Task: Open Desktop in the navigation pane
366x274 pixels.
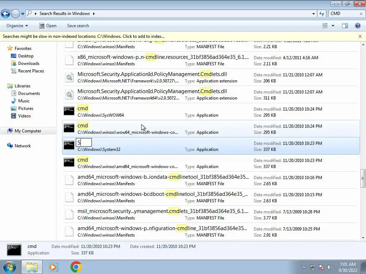Action: pyautogui.click(x=26, y=56)
